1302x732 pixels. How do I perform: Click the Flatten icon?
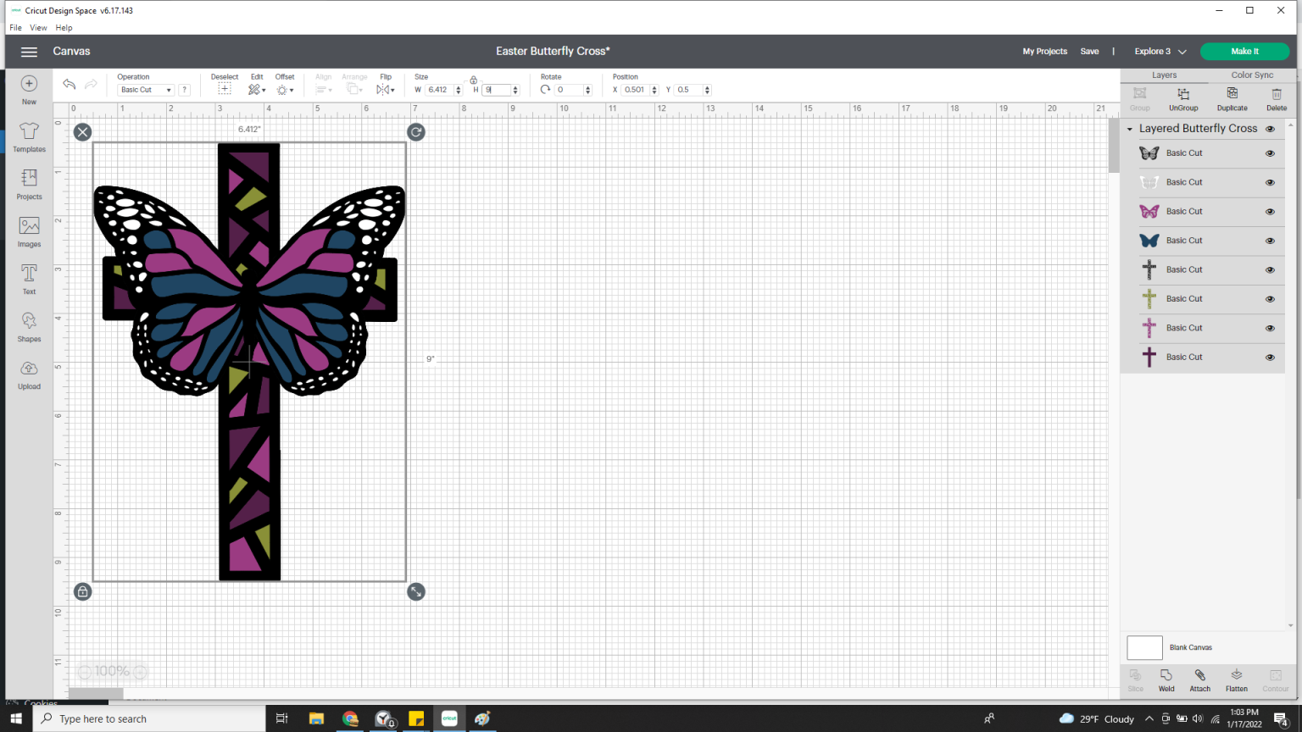(1236, 679)
